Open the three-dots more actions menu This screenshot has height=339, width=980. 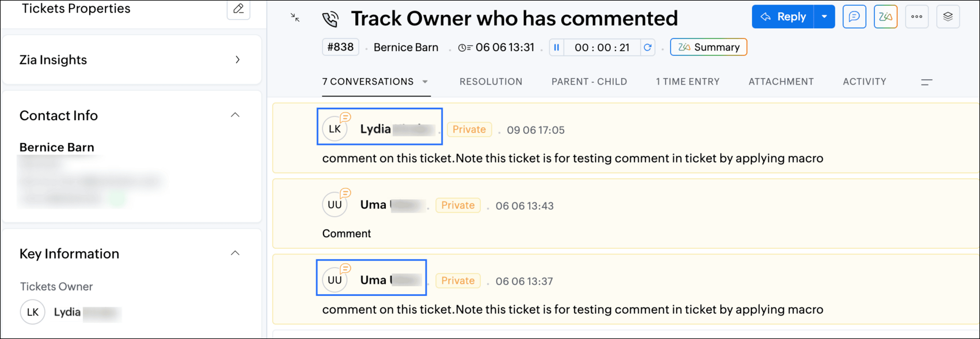tap(917, 17)
